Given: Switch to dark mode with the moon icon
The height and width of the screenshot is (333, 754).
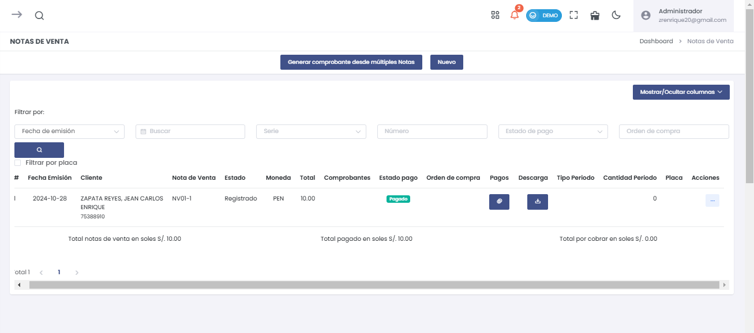Looking at the screenshot, I should click(x=616, y=16).
